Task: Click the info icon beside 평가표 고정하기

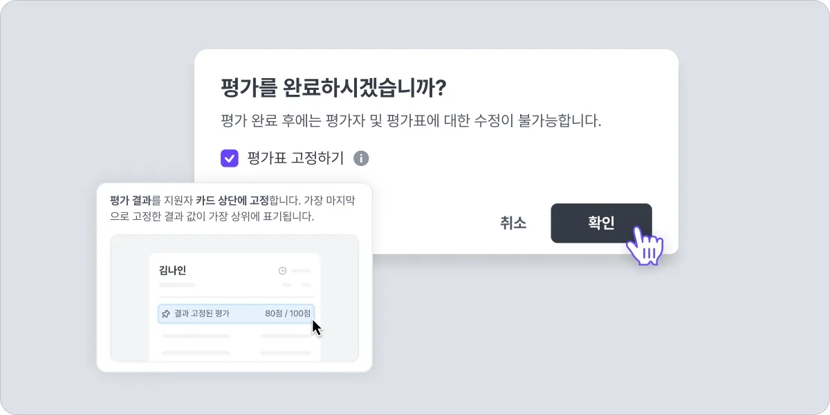Action: 361,158
